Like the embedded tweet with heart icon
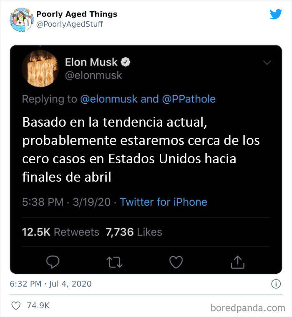292x317 pixels. coord(176,262)
